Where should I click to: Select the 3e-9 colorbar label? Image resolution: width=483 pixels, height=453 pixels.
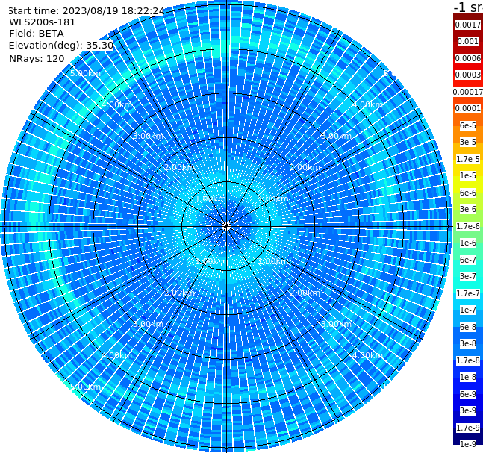point(468,410)
